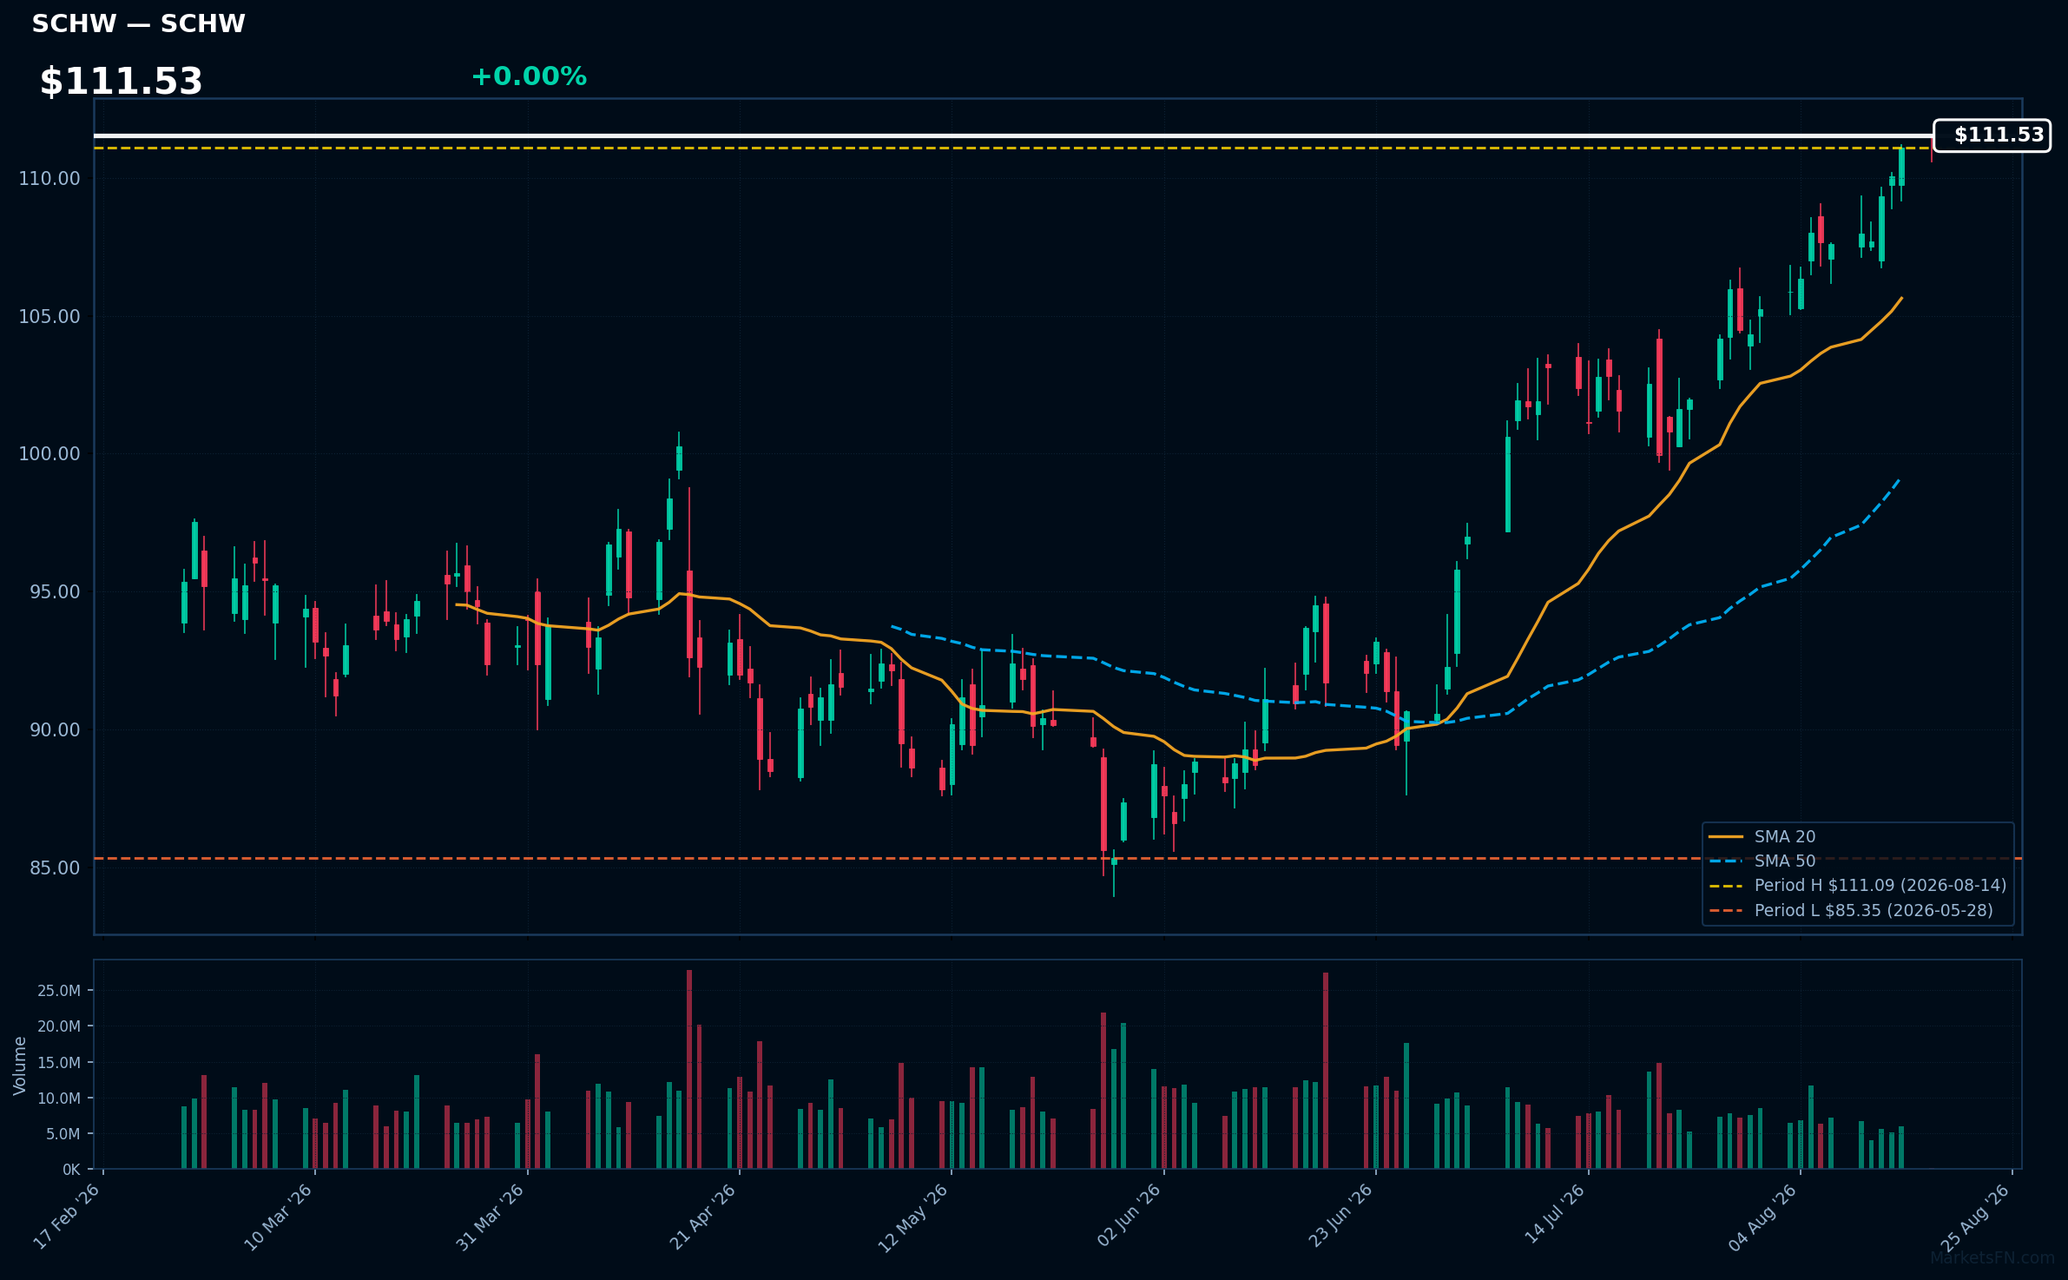Select the 23 Jun '26 date label
2068x1280 pixels.
click(x=1340, y=1216)
